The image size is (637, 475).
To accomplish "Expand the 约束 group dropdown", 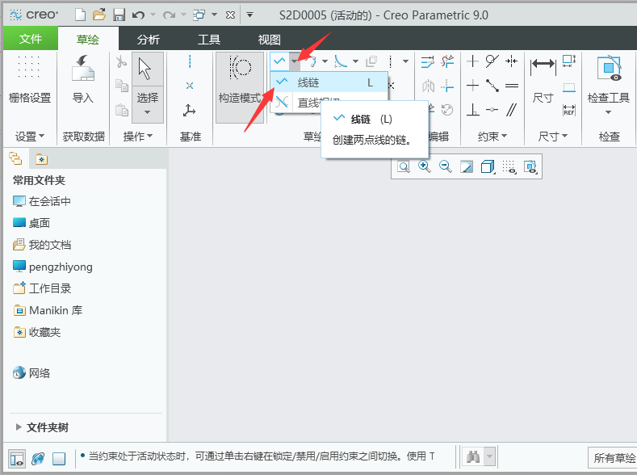I will pyautogui.click(x=492, y=137).
